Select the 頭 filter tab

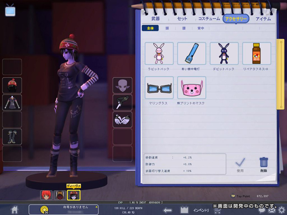click(x=167, y=28)
